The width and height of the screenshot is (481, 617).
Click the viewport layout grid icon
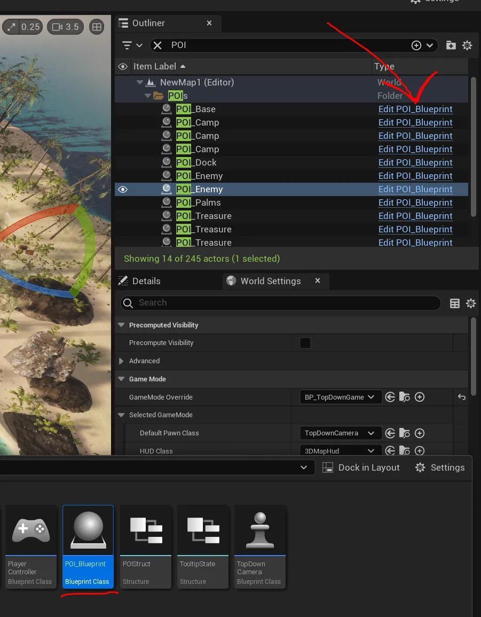click(97, 27)
